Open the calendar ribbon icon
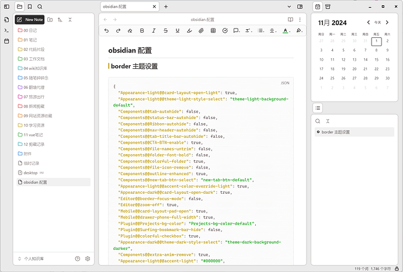 pos(6,41)
